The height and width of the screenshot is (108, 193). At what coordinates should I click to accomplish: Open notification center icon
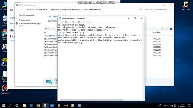click(x=189, y=105)
